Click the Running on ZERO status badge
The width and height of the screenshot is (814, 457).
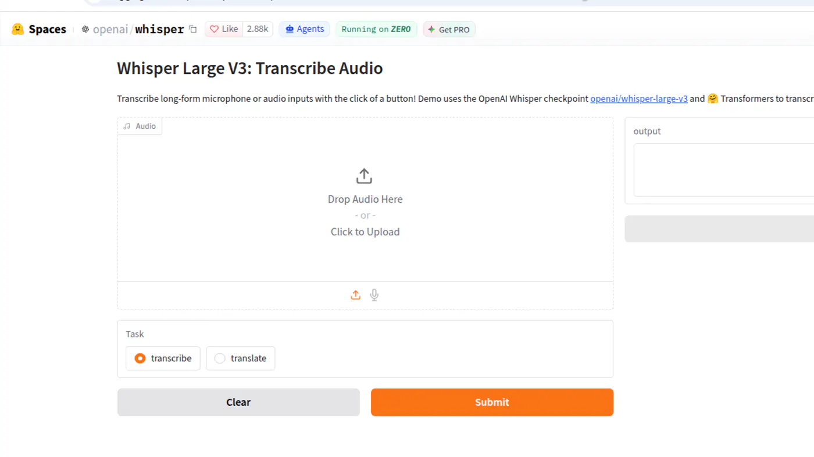click(x=376, y=29)
